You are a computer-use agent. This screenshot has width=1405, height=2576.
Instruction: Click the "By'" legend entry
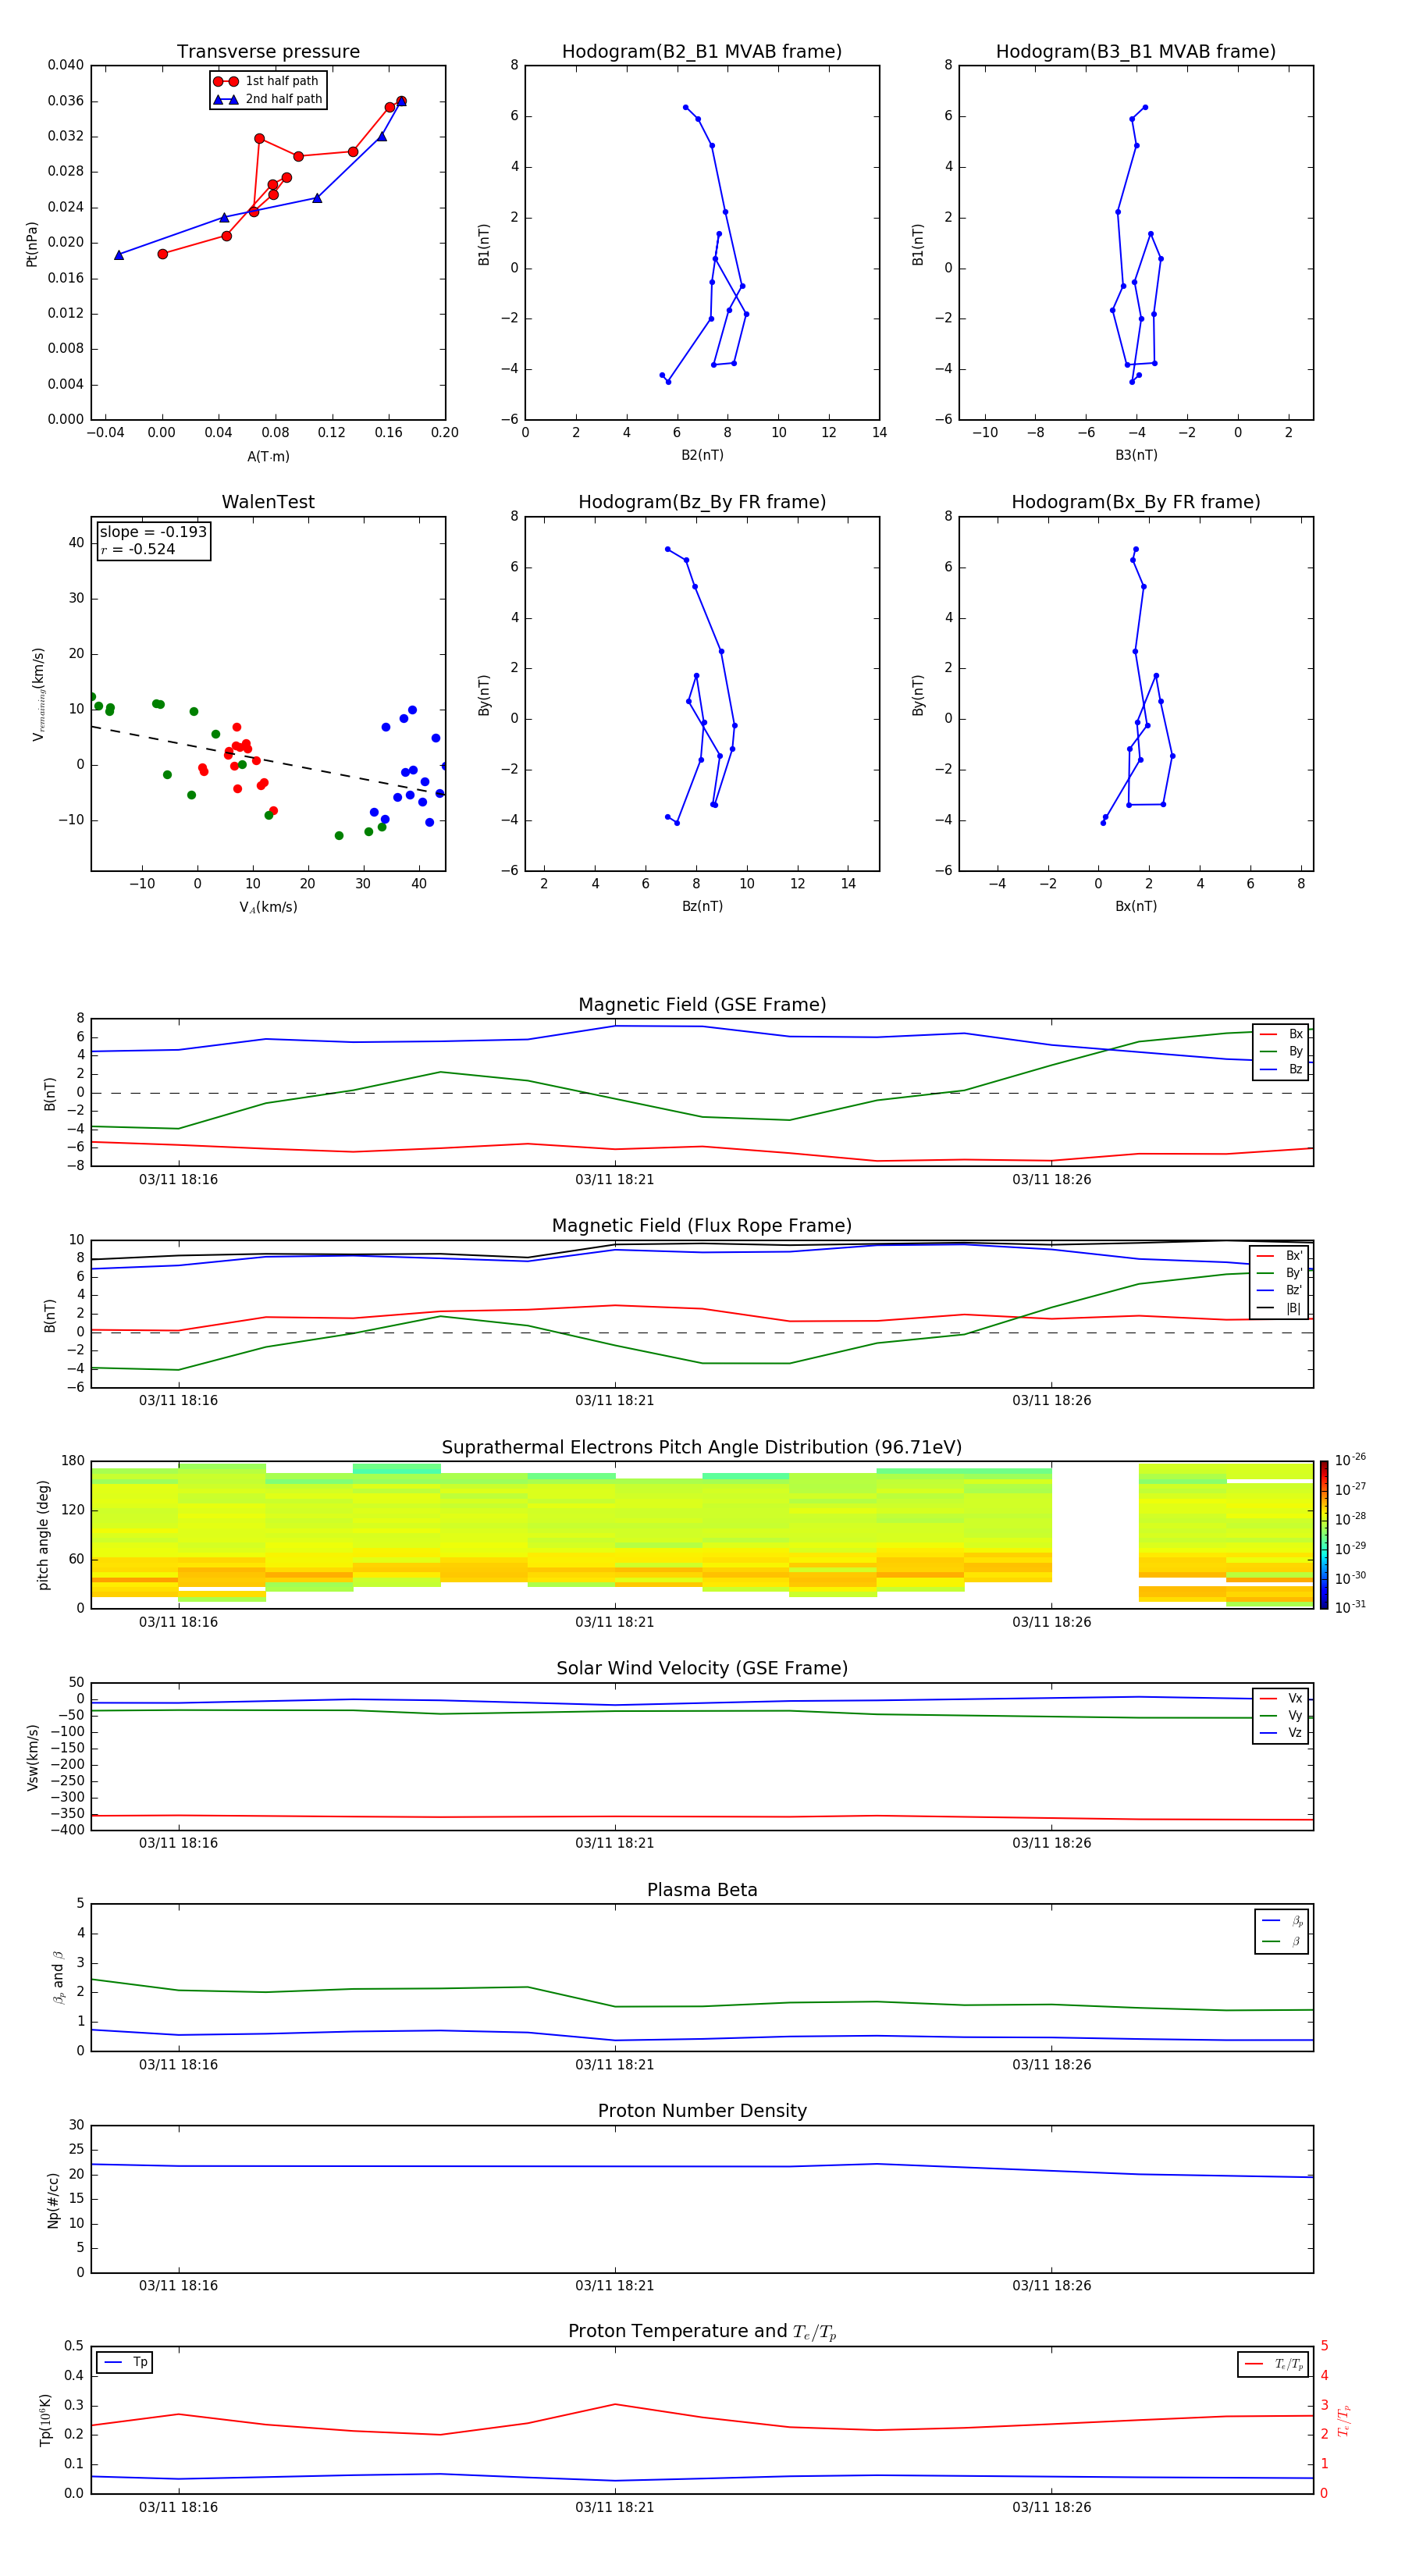(x=1281, y=1273)
